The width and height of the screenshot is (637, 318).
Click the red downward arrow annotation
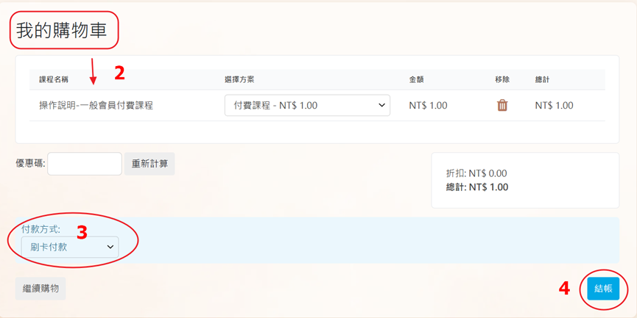coord(92,71)
